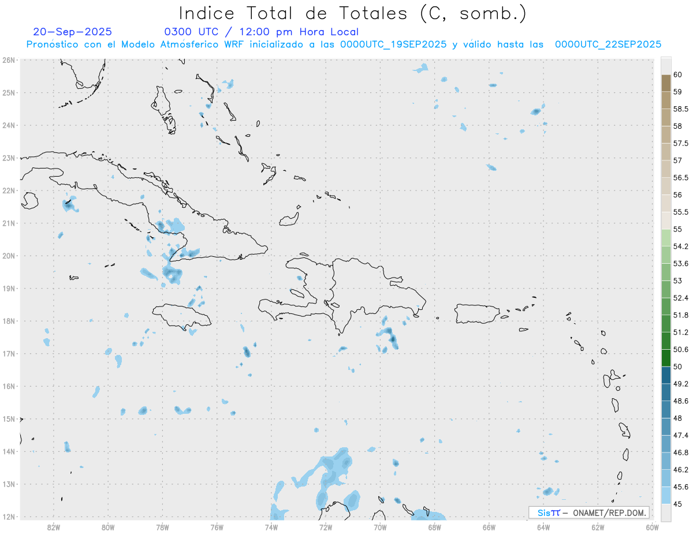
Task: Click the latitude label '16N'
Action: (9, 386)
